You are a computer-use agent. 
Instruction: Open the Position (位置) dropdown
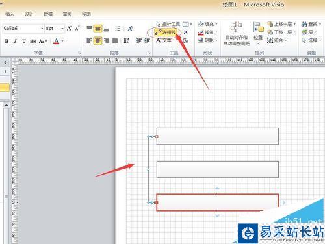tap(258, 33)
